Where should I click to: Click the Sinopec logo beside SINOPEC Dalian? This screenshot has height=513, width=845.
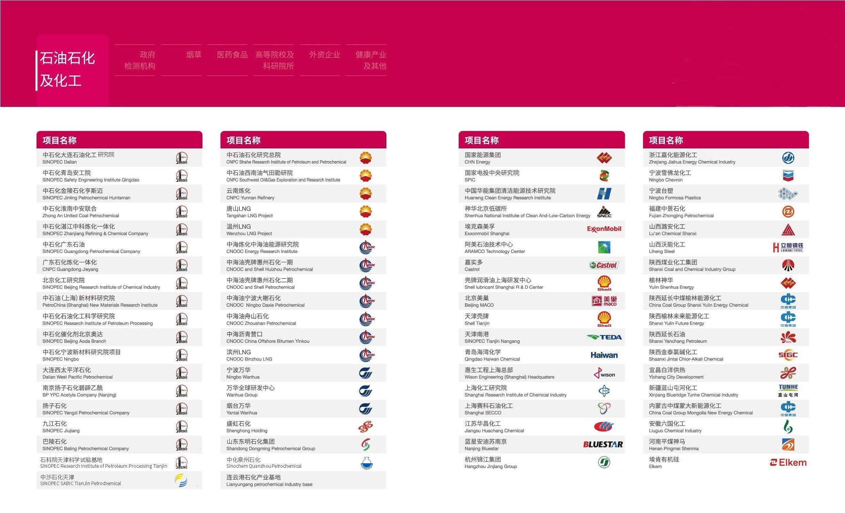tap(182, 158)
